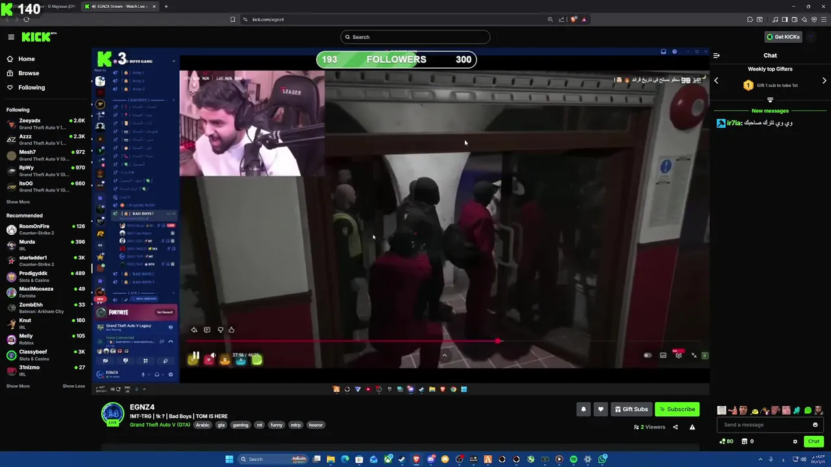Select the funny tag

277,425
